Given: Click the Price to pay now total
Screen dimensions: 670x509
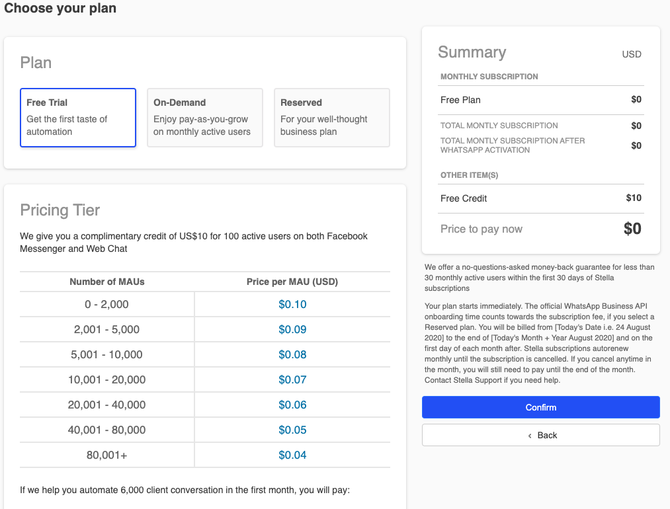Looking at the screenshot, I should [482, 229].
